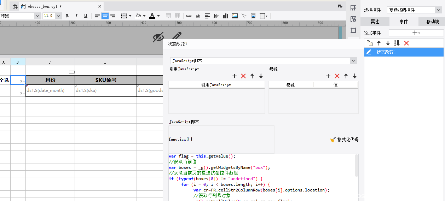Open the fill color dropdown arrow
The width and height of the screenshot is (445, 201).
(144, 16)
